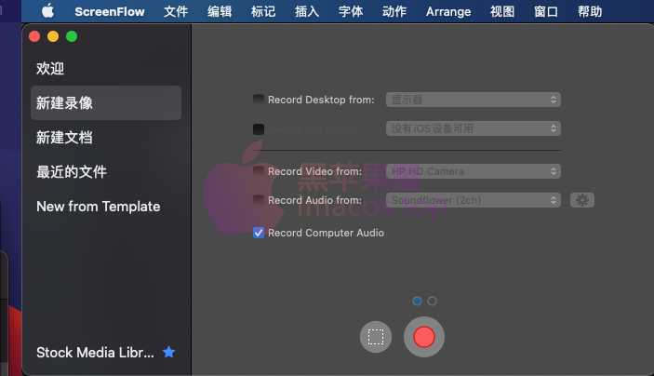Maximize window with the green button
The image size is (654, 376).
tap(72, 36)
